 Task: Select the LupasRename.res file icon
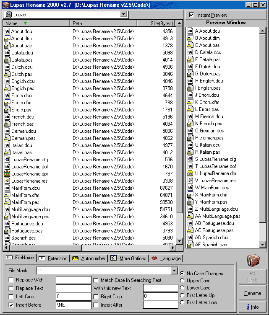tap(7, 181)
